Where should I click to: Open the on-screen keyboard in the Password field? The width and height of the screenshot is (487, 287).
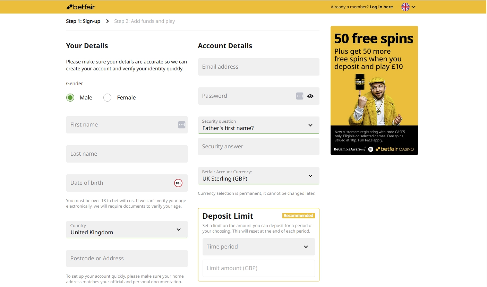click(x=299, y=96)
